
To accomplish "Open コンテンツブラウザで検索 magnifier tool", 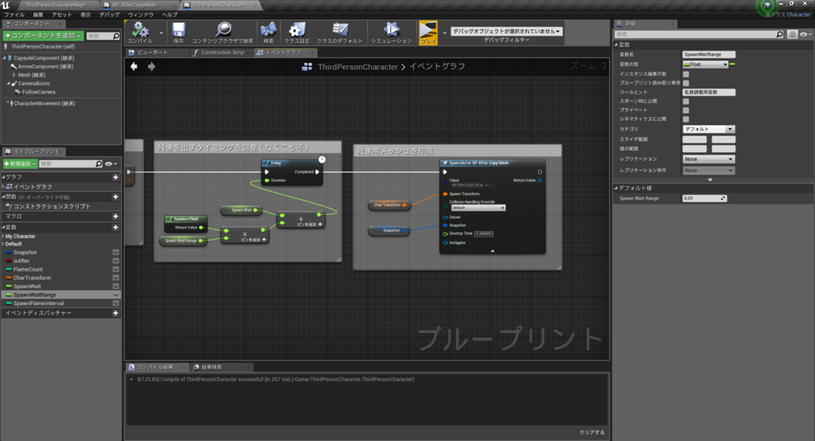I will point(223,33).
